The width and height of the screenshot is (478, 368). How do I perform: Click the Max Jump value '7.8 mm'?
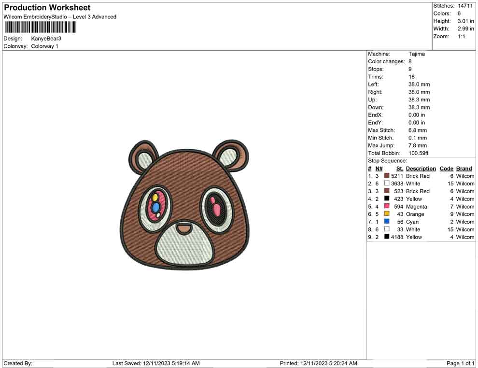coord(418,145)
